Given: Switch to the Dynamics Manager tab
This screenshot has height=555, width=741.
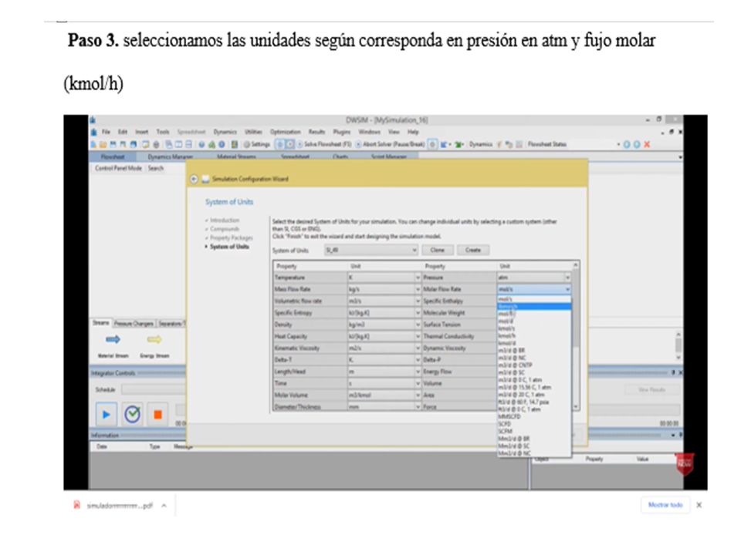Looking at the screenshot, I should point(170,156).
